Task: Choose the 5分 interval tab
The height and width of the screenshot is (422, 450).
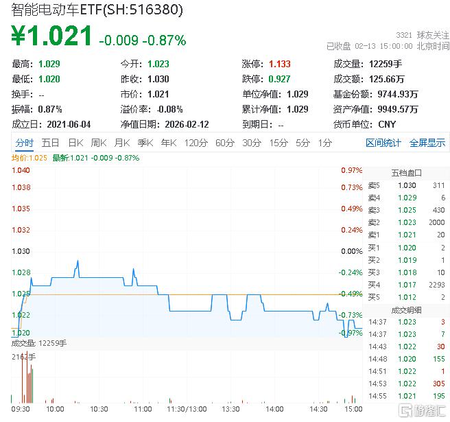Action: click(x=303, y=143)
